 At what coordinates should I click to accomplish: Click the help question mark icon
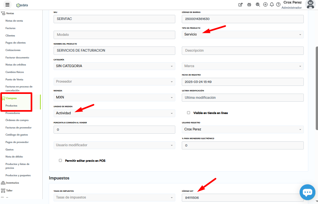tap(278, 5)
